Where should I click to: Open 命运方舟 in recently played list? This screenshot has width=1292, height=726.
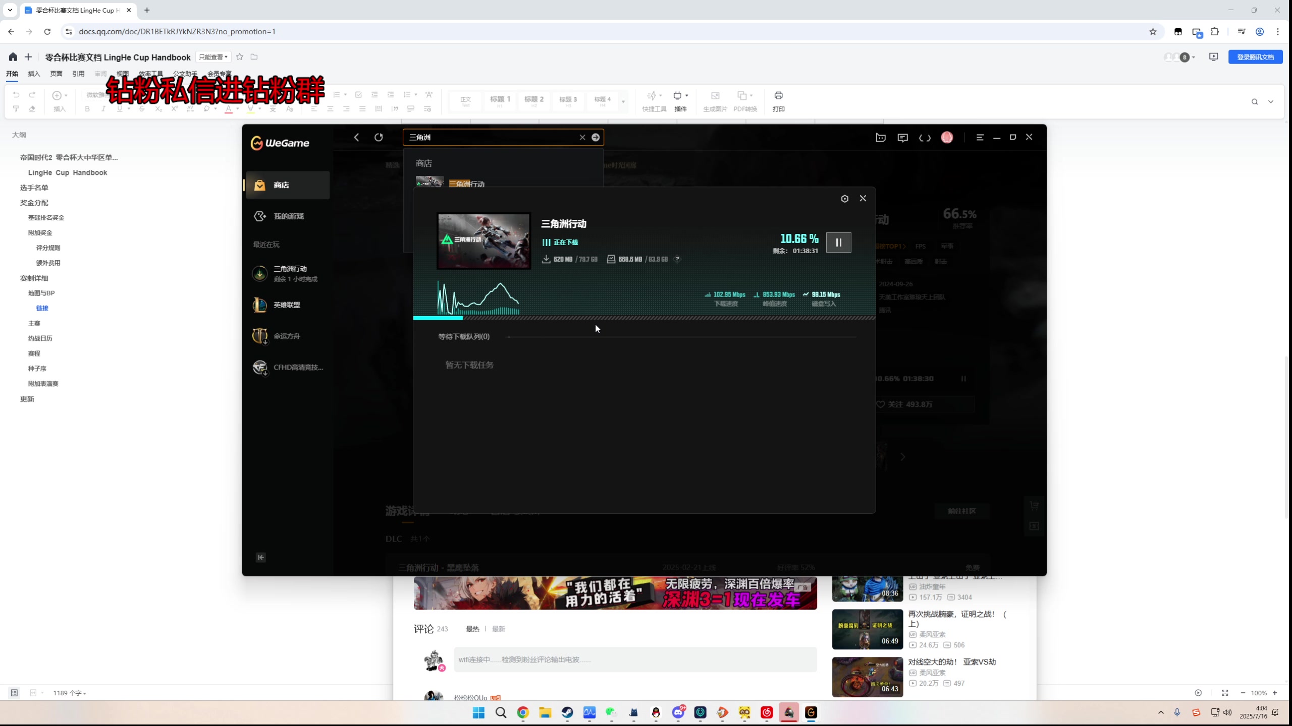288,336
